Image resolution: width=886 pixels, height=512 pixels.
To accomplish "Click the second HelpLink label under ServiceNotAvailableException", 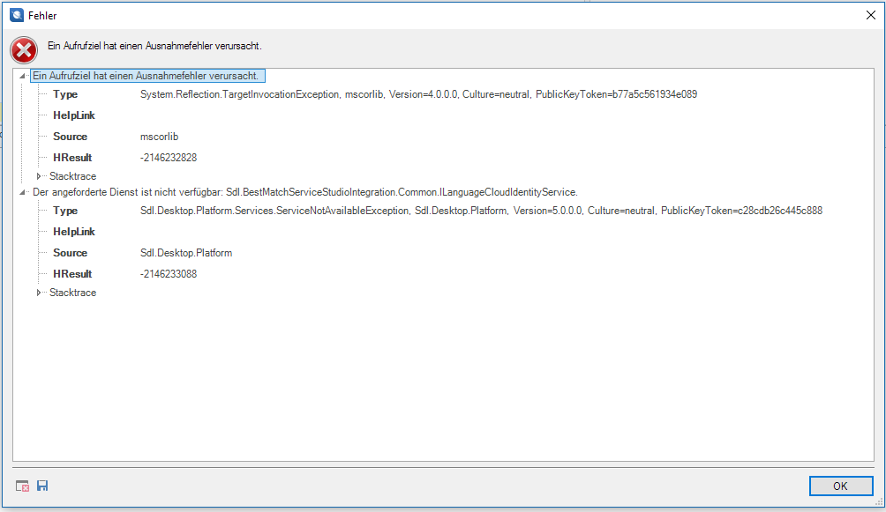I will point(74,232).
